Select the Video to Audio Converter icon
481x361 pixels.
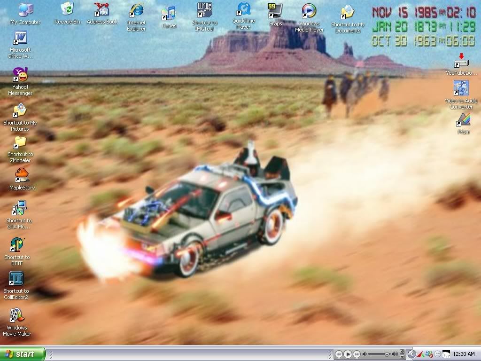[x=461, y=88]
